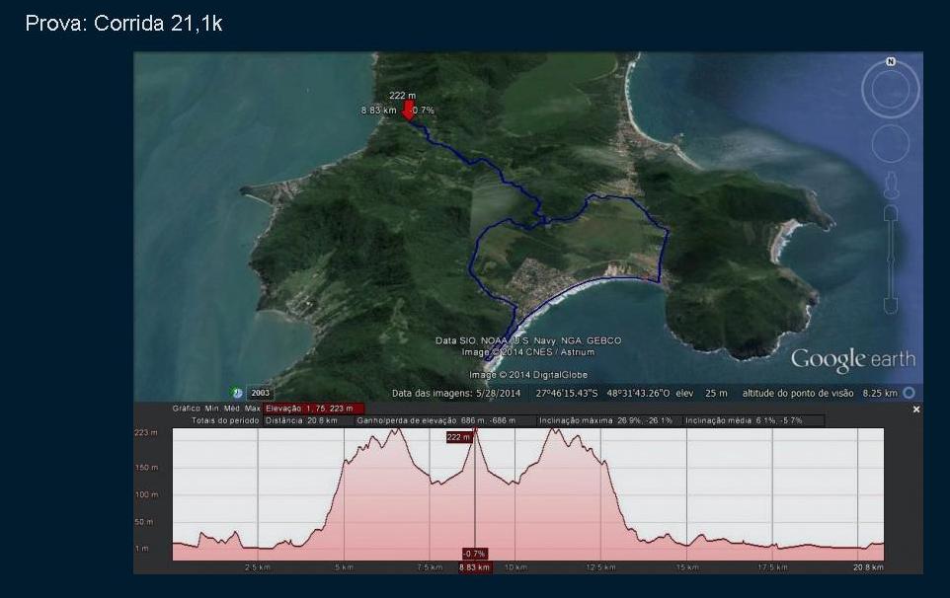Click the red placemark arrow on map
950x598 pixels.
pos(408,111)
